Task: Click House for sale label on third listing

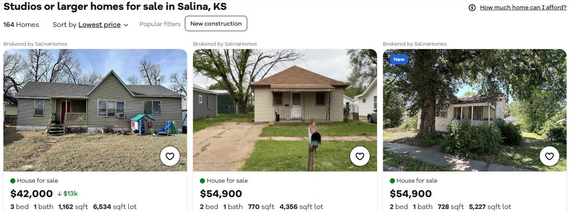Action: pyautogui.click(x=417, y=181)
